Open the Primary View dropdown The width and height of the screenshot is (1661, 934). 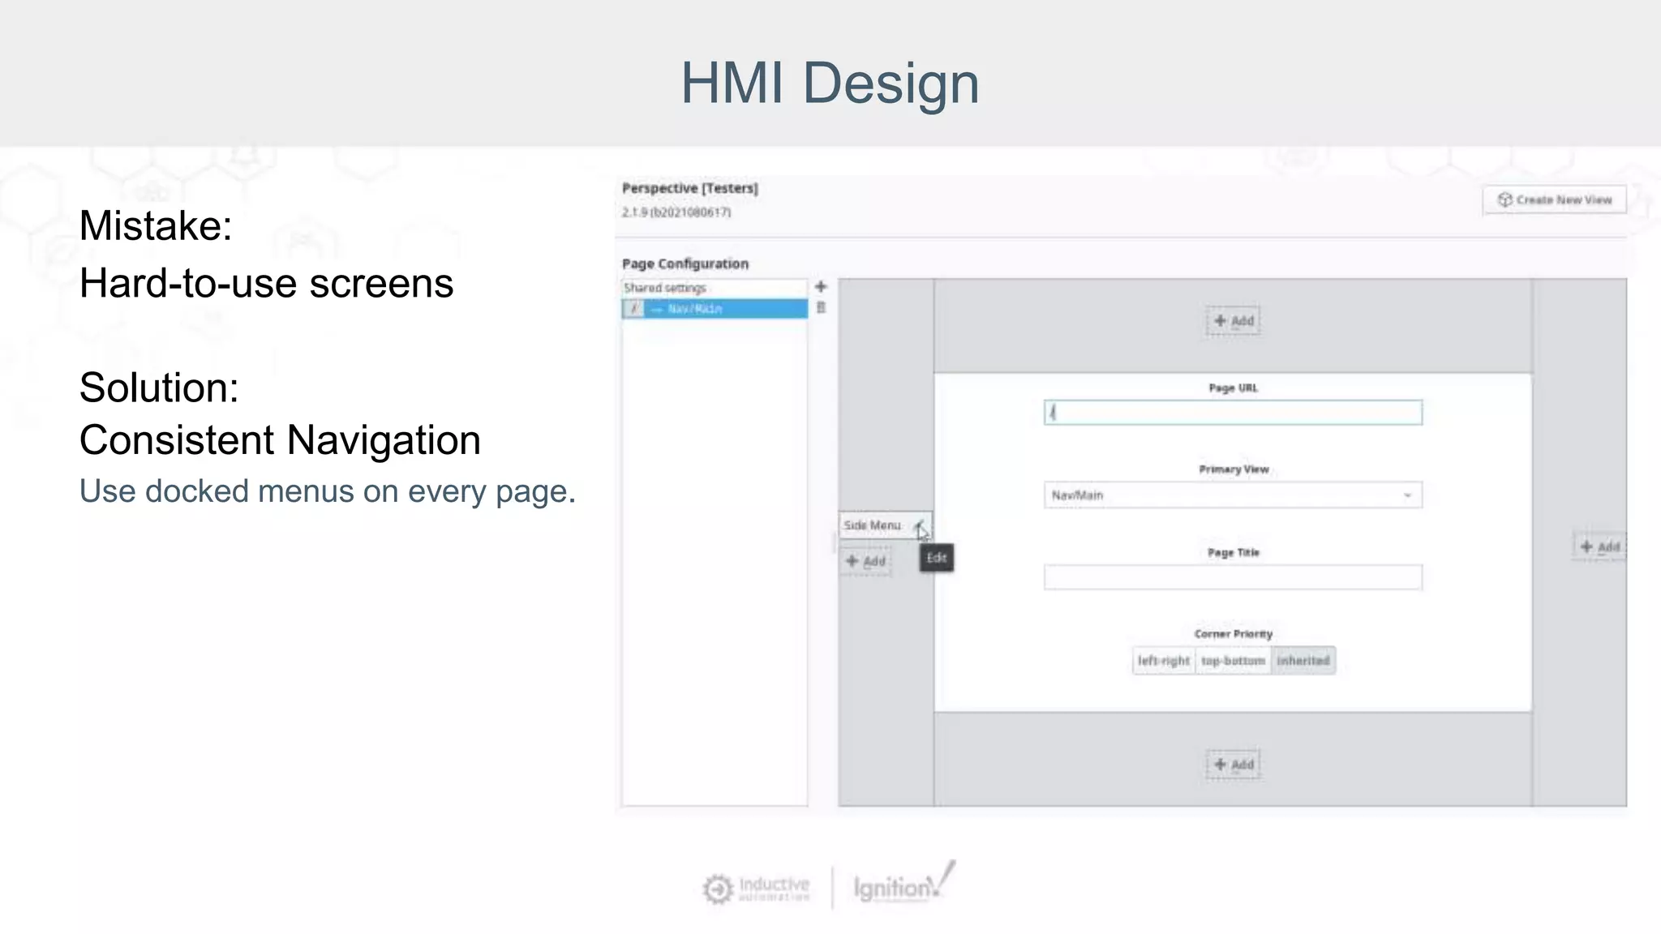(1233, 495)
